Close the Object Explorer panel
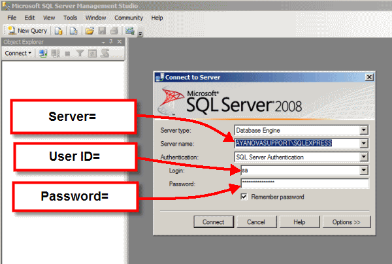 [x=120, y=42]
